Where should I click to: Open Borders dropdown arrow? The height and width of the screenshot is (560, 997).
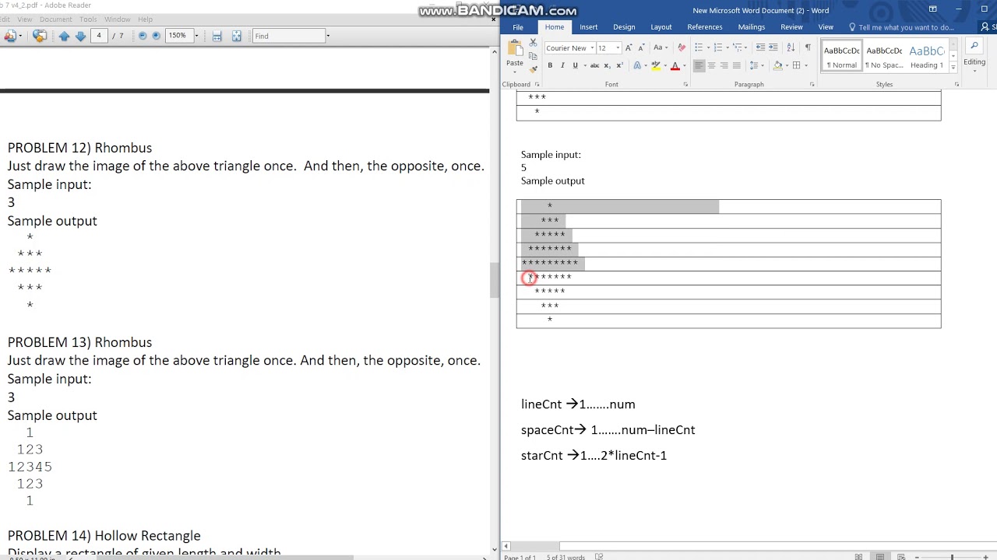806,66
